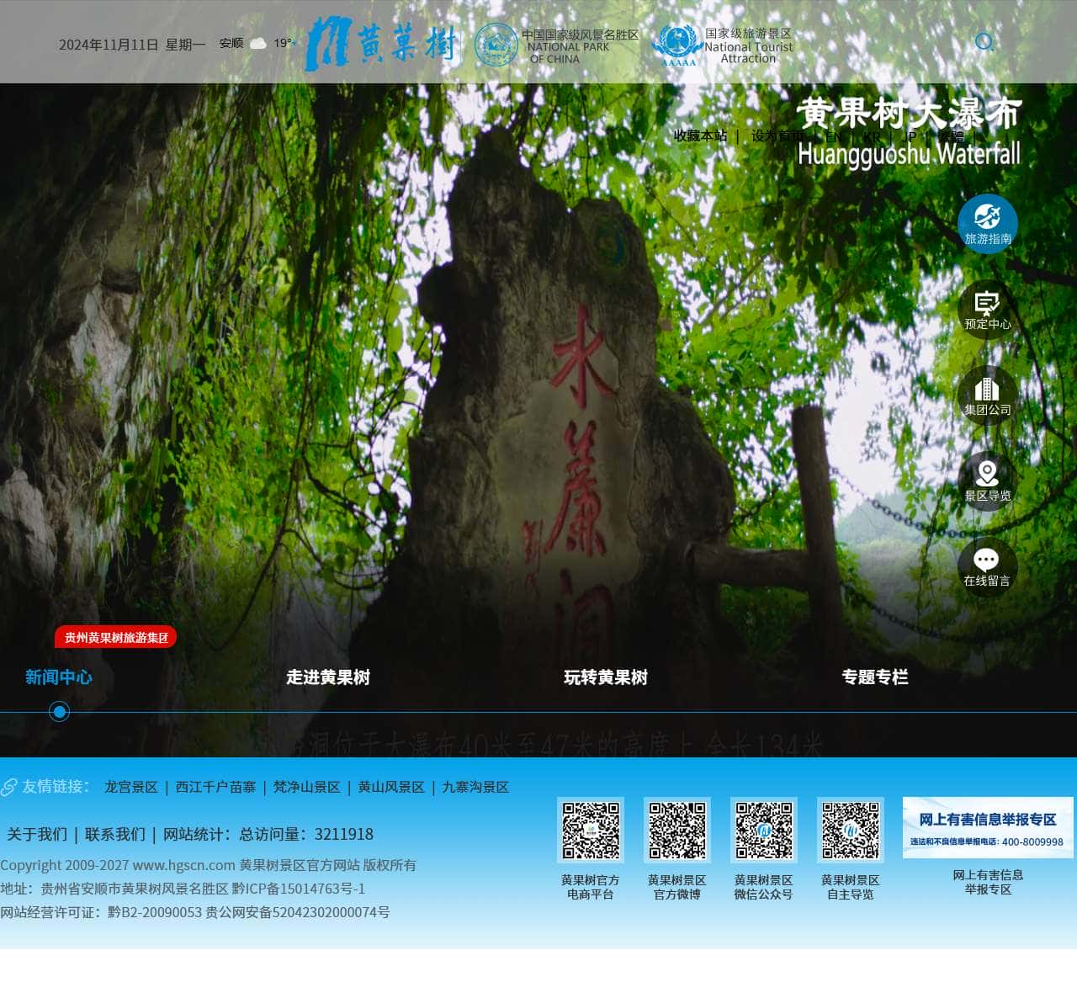1077x982 pixels.
Task: Open the 网上有害信息举报专区 banner
Action: (988, 828)
